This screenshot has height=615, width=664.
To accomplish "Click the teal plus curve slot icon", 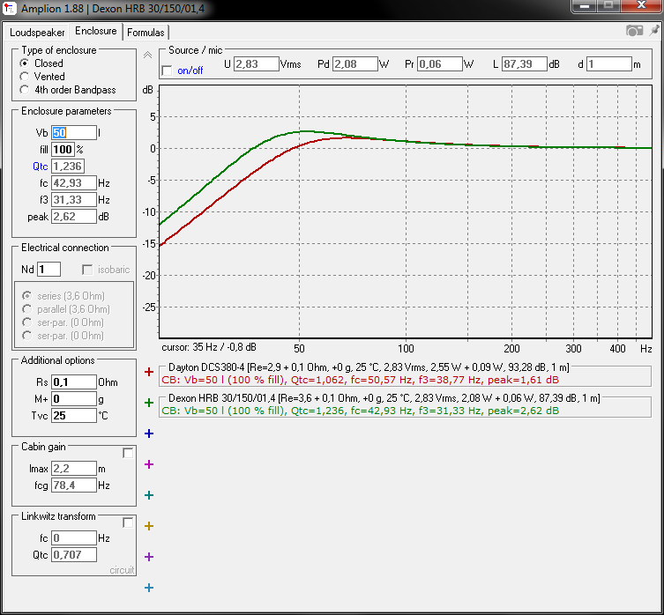I will coord(149,495).
